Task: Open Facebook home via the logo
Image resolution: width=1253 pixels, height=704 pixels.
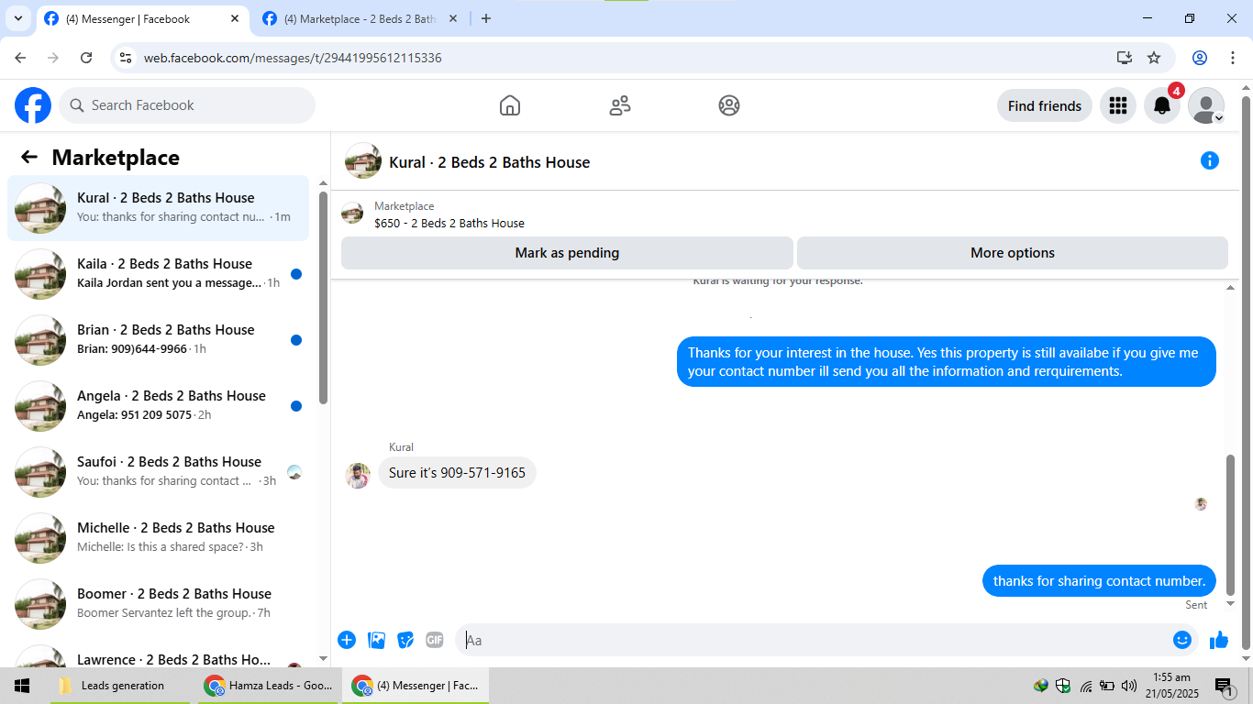Action: pyautogui.click(x=33, y=105)
